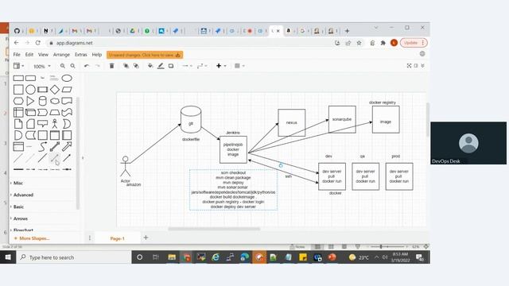509x286 pixels.
Task: Open the Help menu
Action: point(97,55)
